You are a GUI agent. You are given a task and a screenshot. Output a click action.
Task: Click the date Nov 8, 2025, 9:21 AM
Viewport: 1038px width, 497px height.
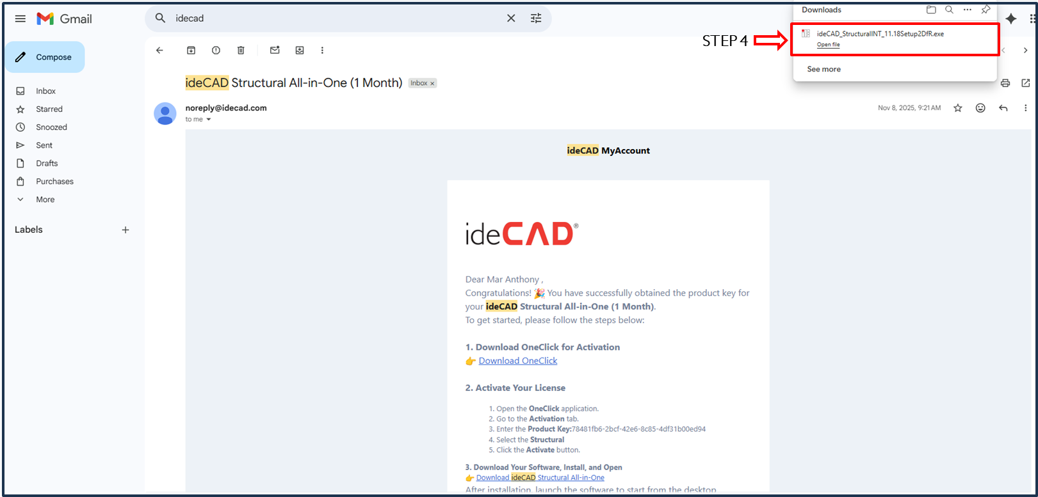[x=909, y=108]
